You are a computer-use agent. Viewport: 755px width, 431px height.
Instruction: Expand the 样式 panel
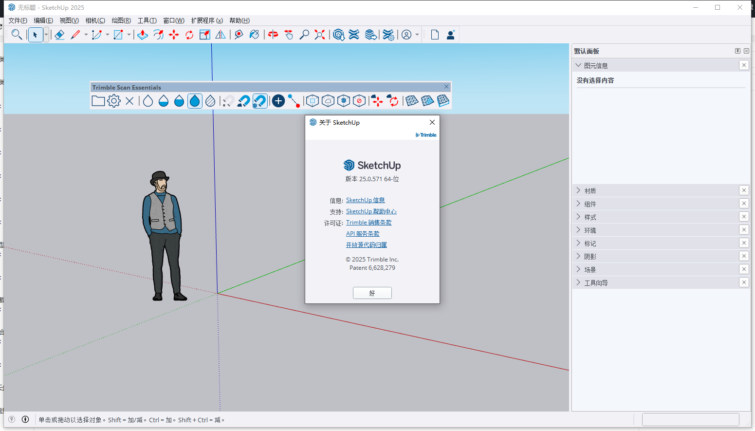tap(578, 217)
